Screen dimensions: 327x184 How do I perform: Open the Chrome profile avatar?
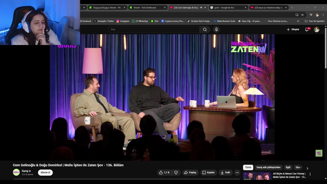coord(317,15)
